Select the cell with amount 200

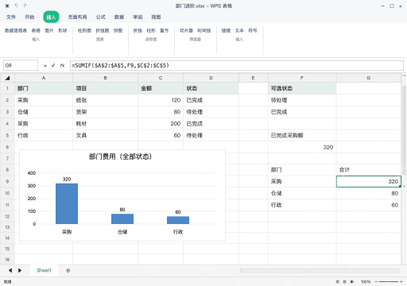pyautogui.click(x=161, y=124)
